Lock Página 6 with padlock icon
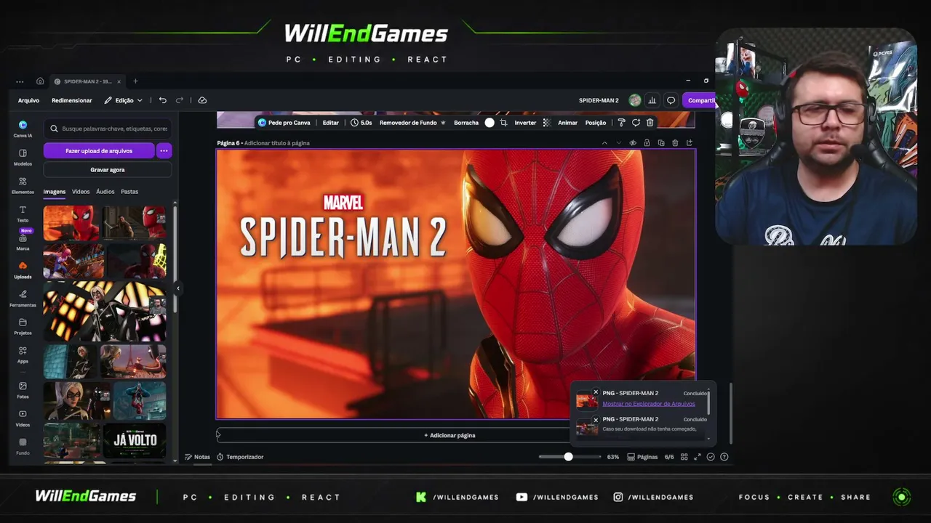931x523 pixels. 647,143
